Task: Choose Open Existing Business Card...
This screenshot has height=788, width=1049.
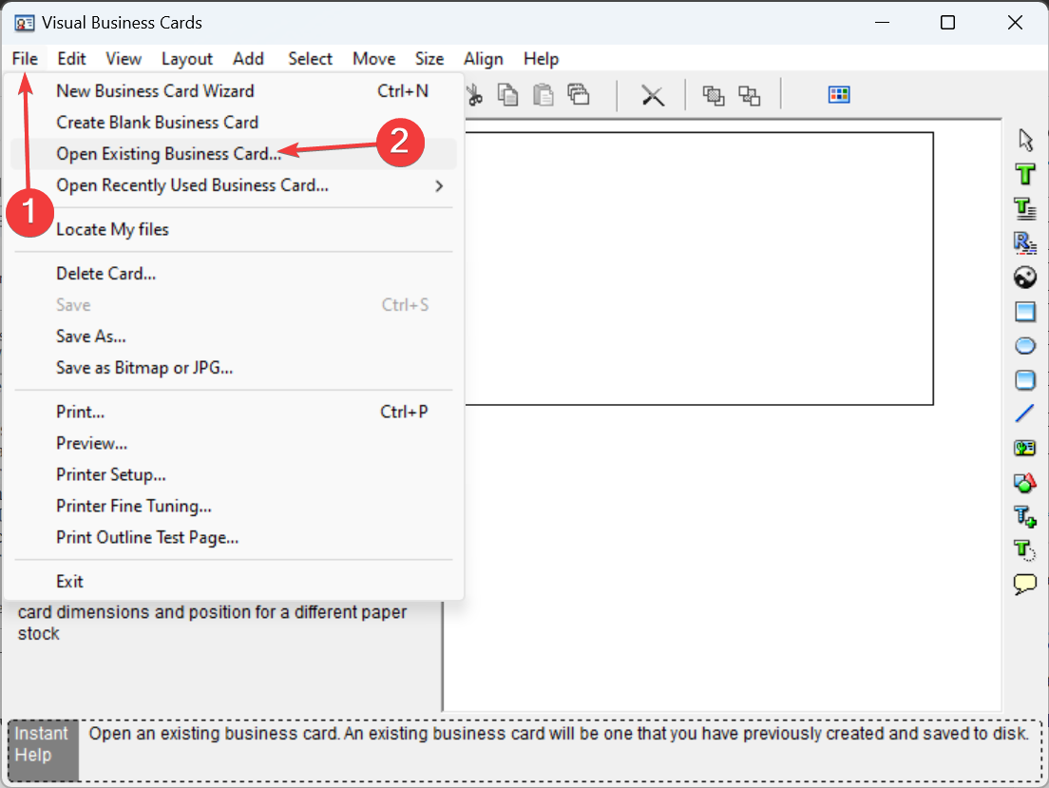Action: (234, 154)
